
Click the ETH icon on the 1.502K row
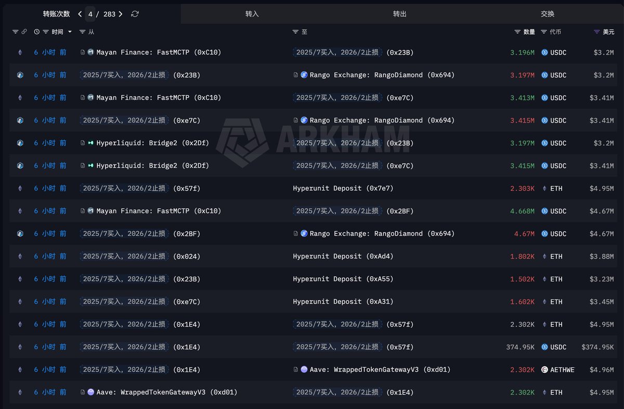544,279
